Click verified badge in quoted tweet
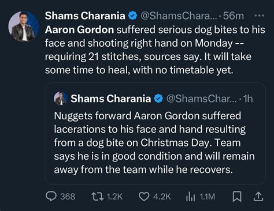Viewport: 274px width, 211px height. [x=158, y=99]
